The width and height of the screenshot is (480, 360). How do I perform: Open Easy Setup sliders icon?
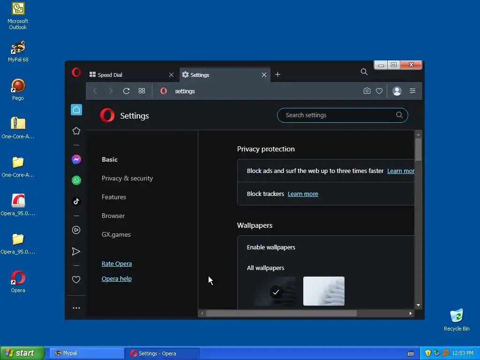pos(412,91)
